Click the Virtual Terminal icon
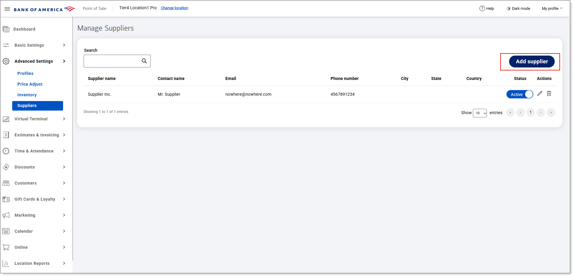574x277 pixels. [6, 119]
